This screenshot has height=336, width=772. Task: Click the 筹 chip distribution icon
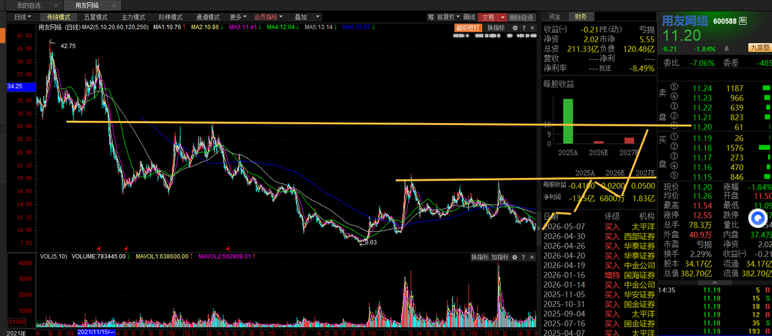pyautogui.click(x=431, y=17)
